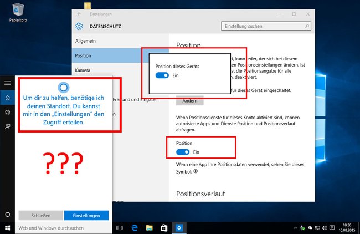Open Cortana feedback icon
Viewport: 360px width, 234px height.
8,126
